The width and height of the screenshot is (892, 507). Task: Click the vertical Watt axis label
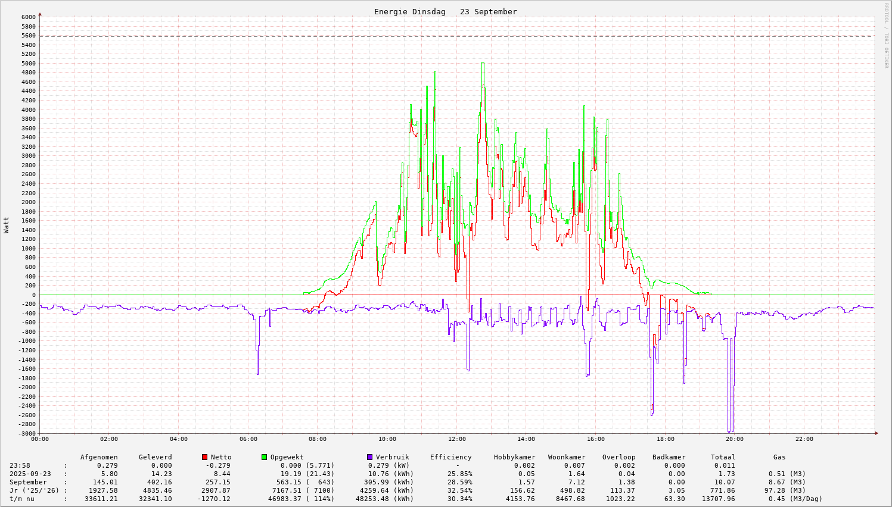click(x=7, y=224)
